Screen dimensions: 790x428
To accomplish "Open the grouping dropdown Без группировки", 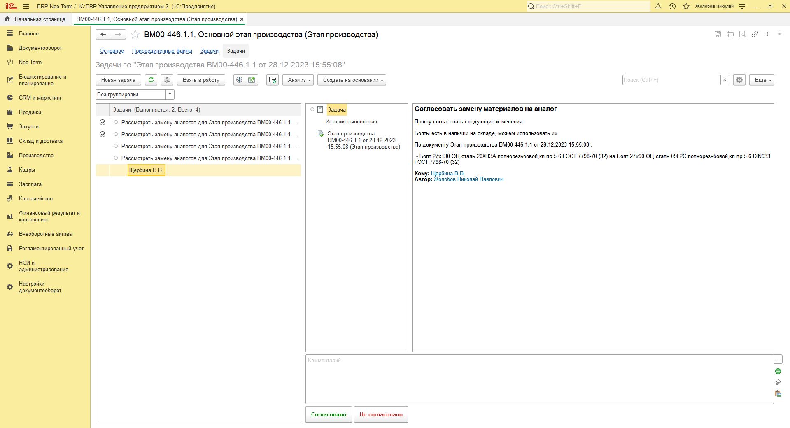I will pos(170,94).
